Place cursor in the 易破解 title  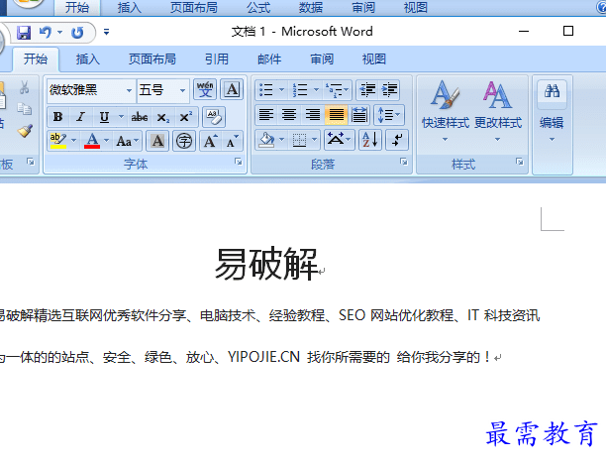pyautogui.click(x=266, y=264)
